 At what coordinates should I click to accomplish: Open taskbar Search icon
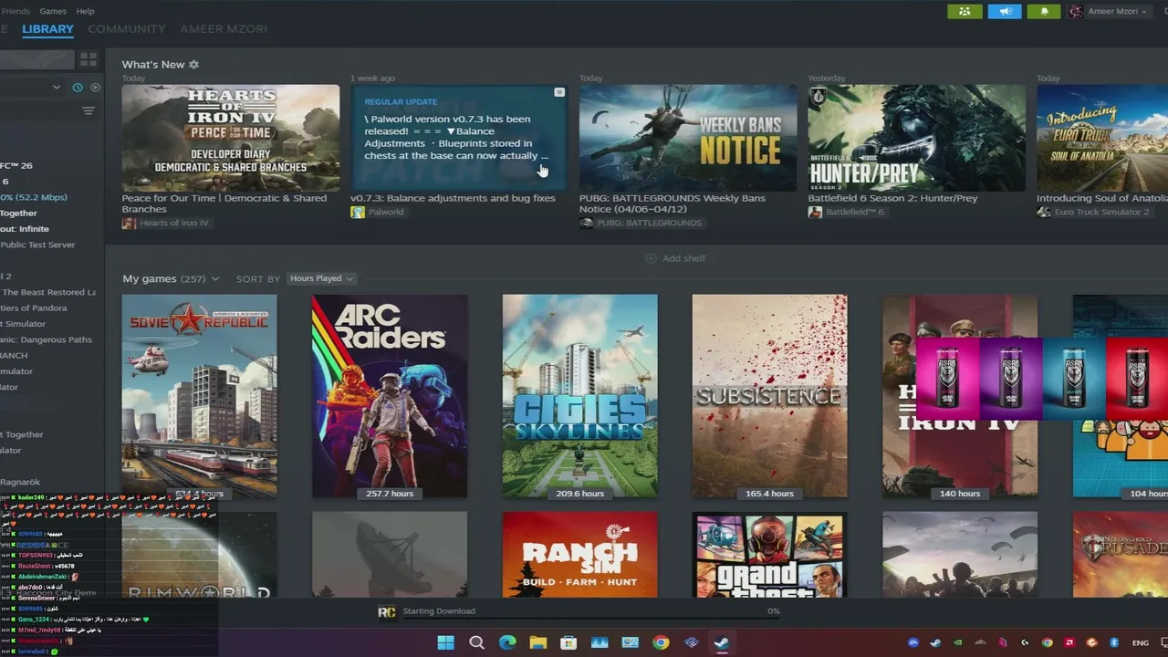click(x=476, y=642)
